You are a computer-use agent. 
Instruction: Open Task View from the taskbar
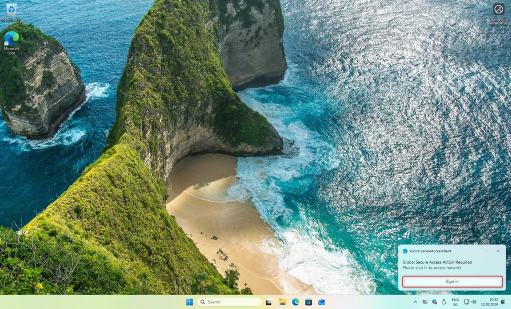[x=269, y=302]
